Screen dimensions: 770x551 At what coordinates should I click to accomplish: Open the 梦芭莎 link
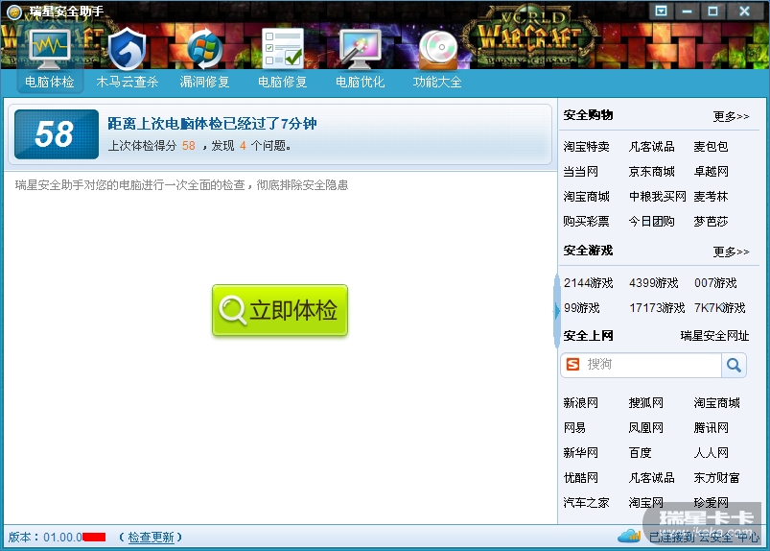pos(711,221)
